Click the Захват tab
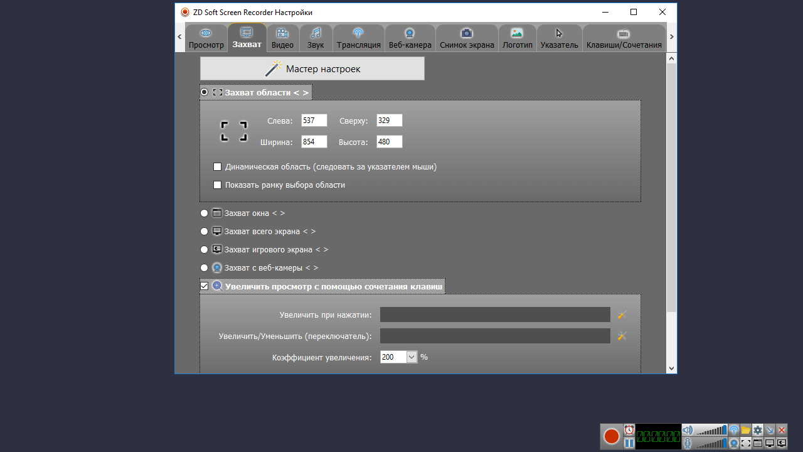The image size is (803, 452). 247,38
